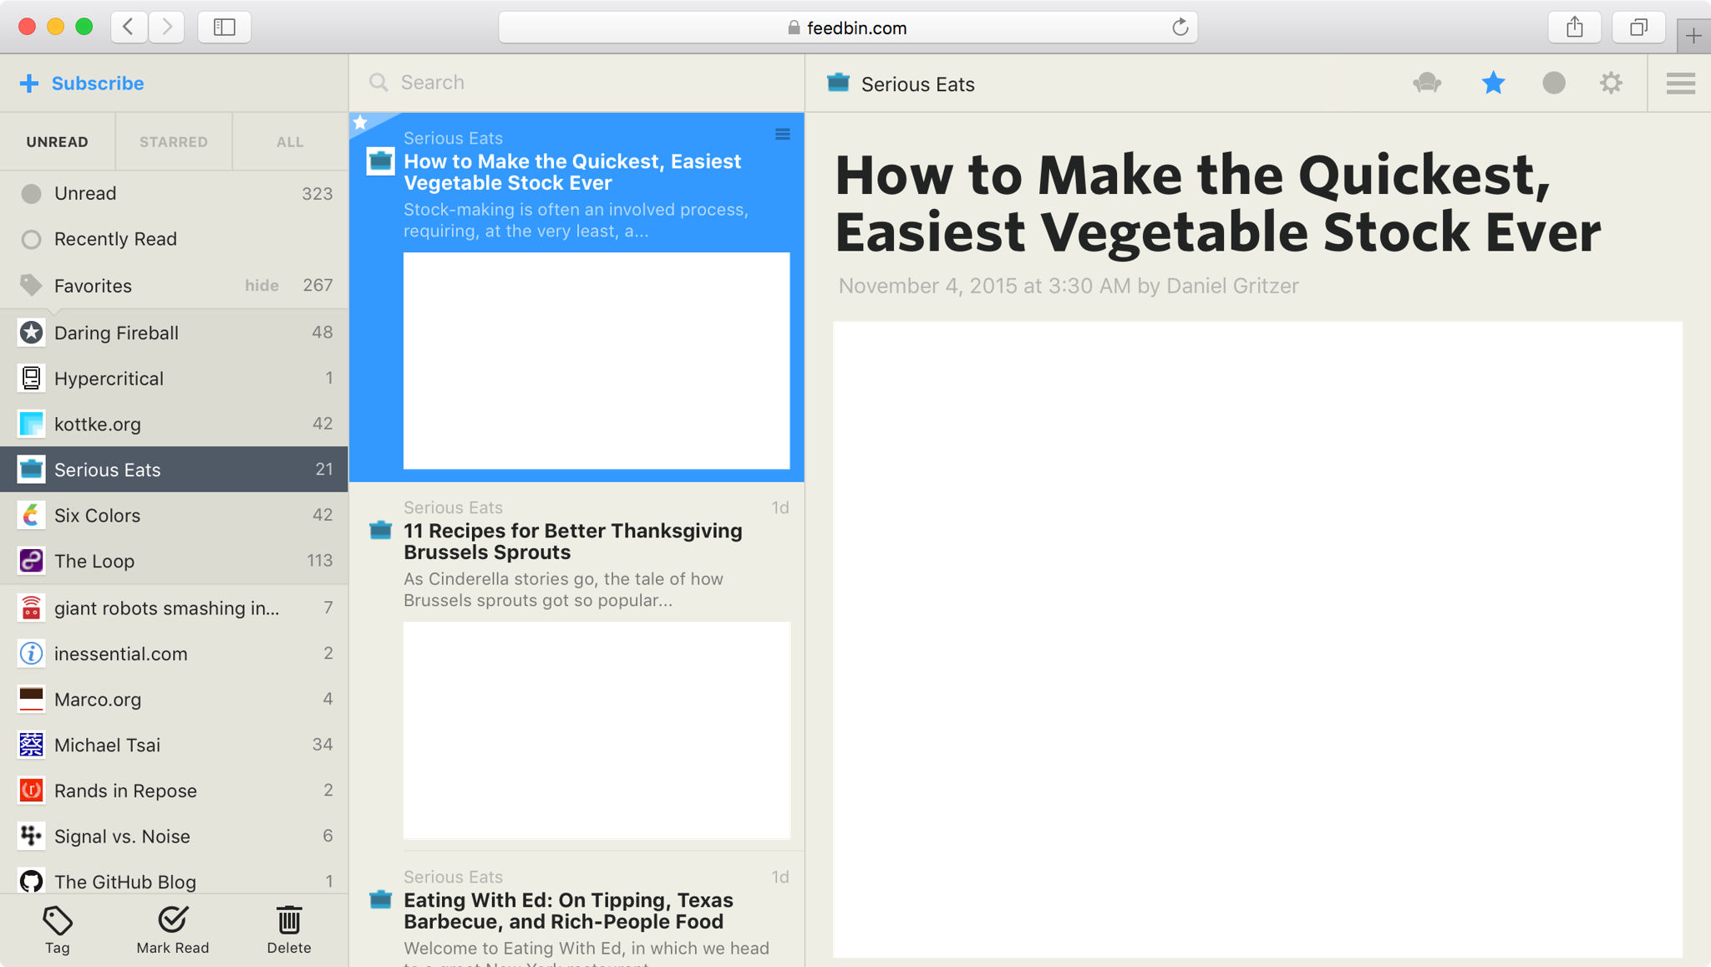Open the Vegetable Stock entry menu icon
The width and height of the screenshot is (1711, 967).
click(x=783, y=135)
